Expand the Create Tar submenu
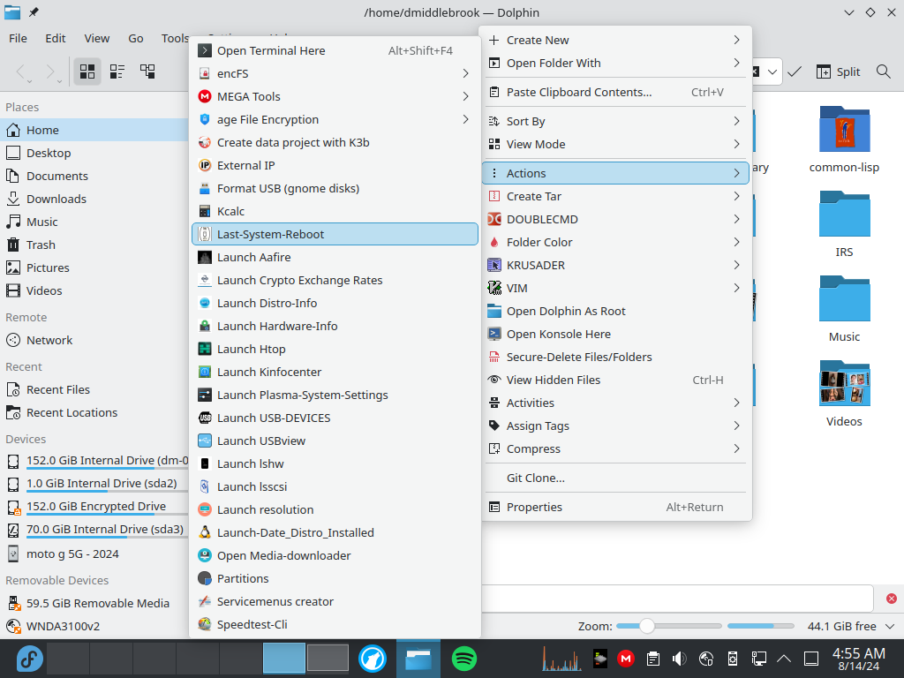Screen dimensions: 904x678 click(x=615, y=197)
